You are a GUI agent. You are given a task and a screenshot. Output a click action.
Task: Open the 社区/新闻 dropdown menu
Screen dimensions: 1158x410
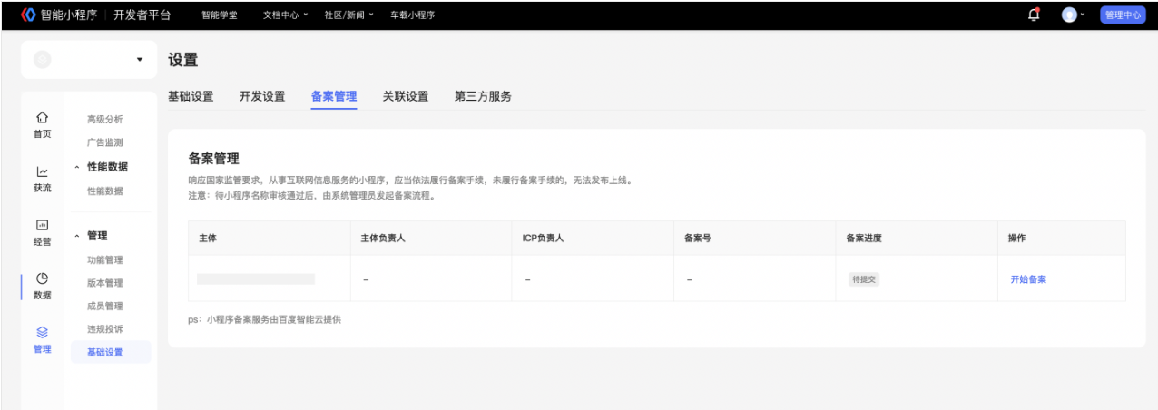(x=348, y=15)
